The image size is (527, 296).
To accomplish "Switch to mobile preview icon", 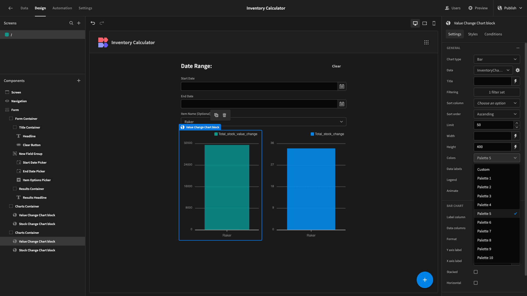I will [x=434, y=23].
